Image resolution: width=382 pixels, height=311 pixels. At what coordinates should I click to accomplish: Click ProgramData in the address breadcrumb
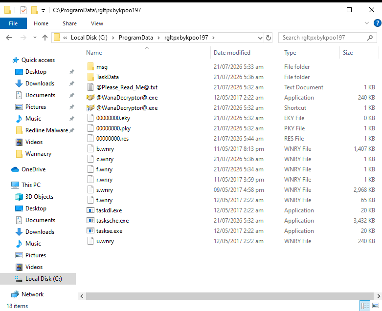point(135,38)
